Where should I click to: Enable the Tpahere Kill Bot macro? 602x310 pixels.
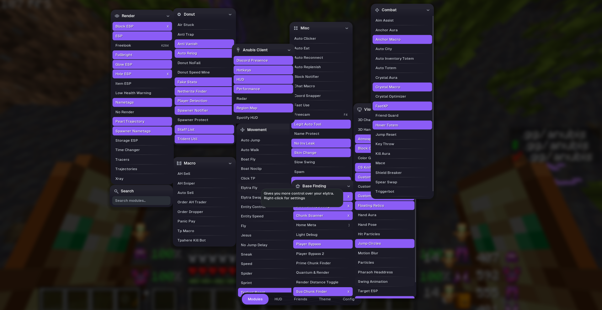click(x=204, y=240)
